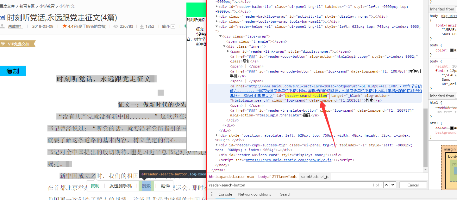Screen dimensions: 457x200
Task: Click 翻译 in the selection popup
Action: [x=165, y=186]
